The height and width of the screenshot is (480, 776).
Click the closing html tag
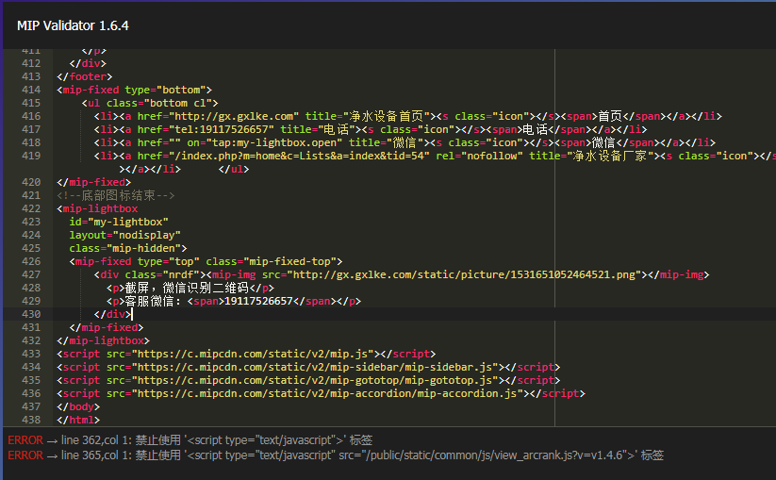point(78,420)
